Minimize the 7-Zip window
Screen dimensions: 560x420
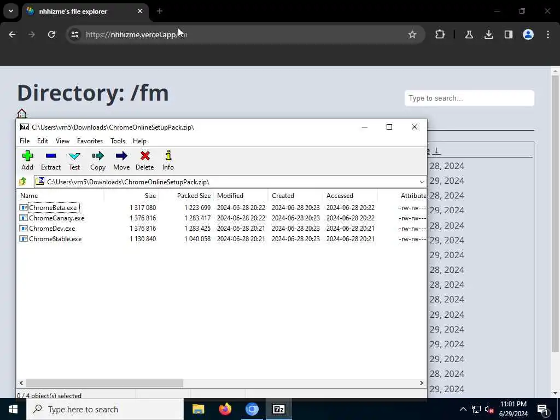click(365, 127)
